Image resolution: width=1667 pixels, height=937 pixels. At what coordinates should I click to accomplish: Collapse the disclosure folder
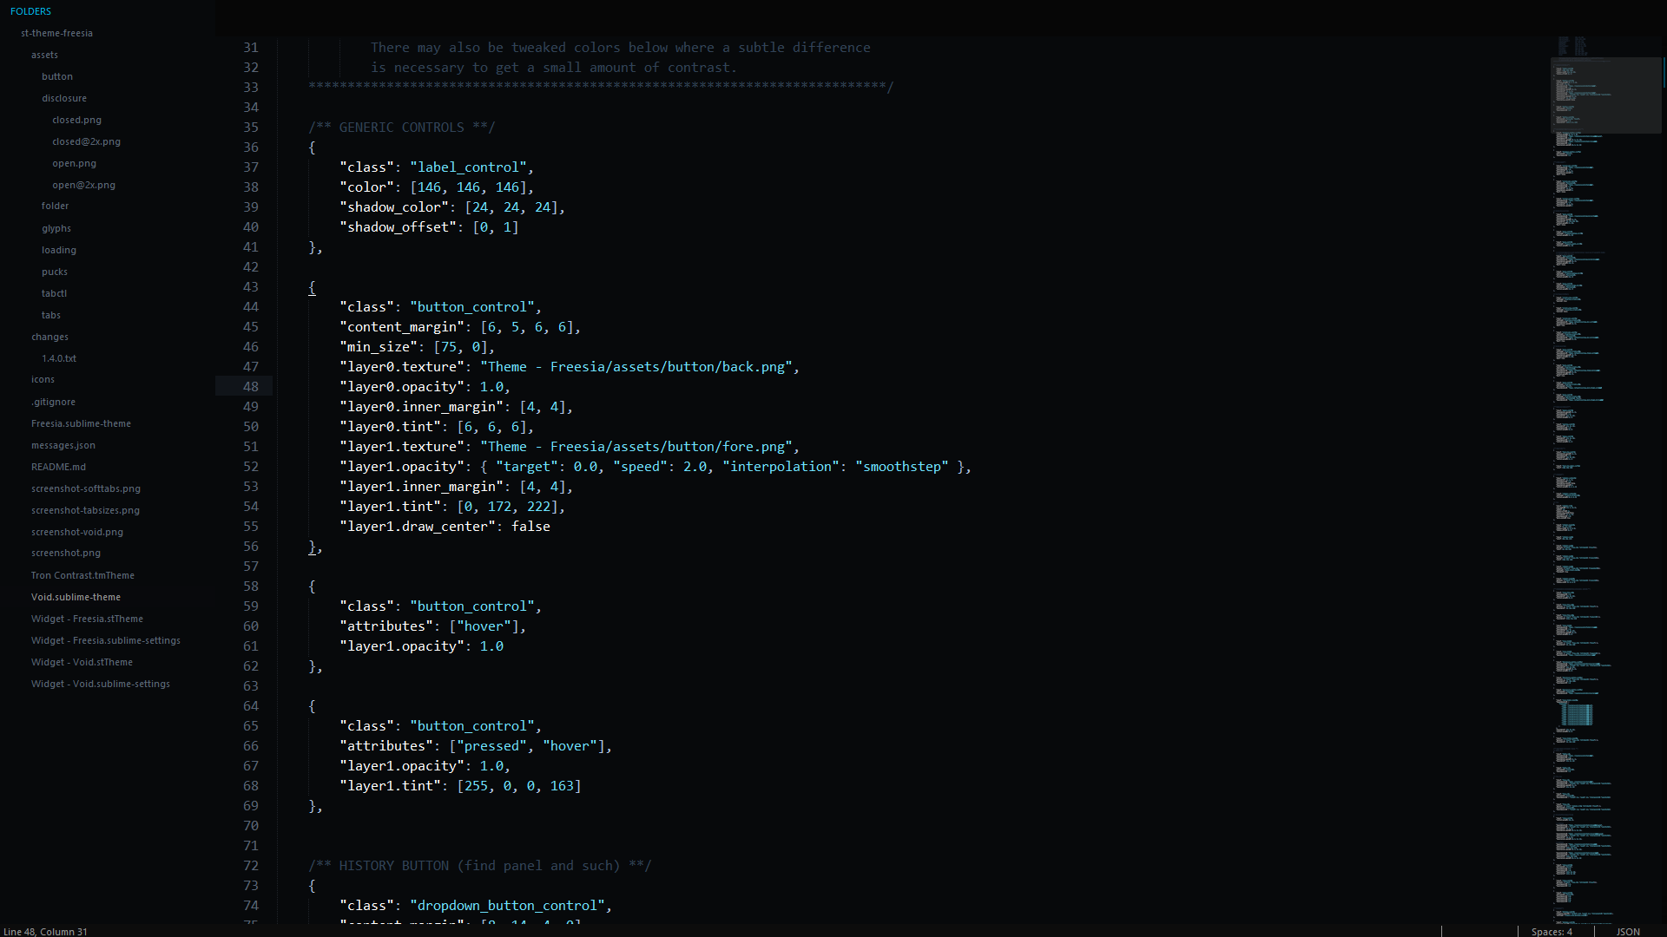[64, 98]
